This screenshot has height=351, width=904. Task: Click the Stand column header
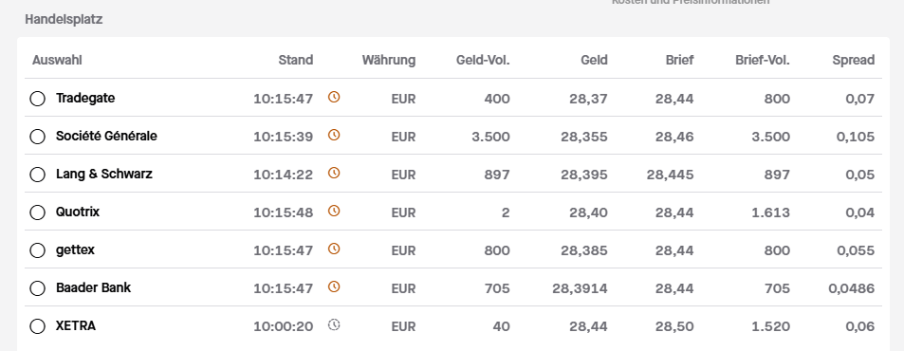[296, 60]
